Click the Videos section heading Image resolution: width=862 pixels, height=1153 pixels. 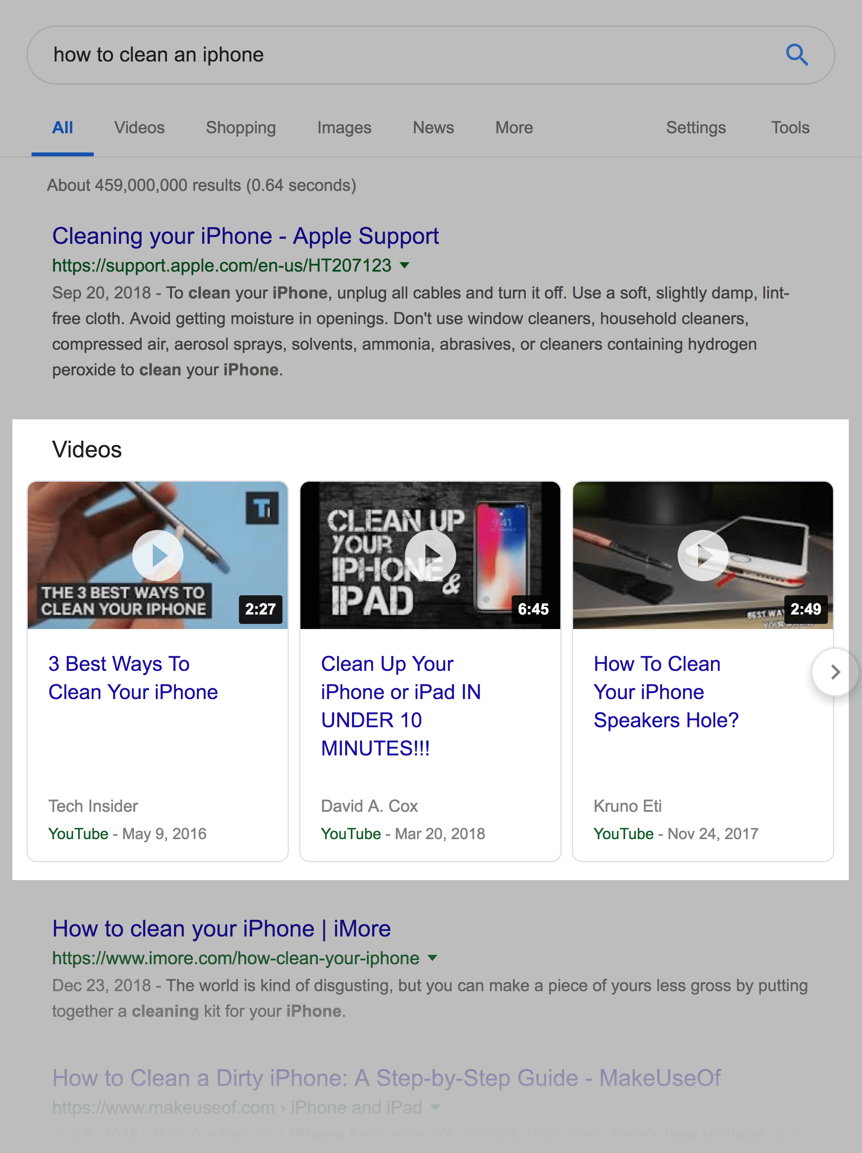click(87, 450)
